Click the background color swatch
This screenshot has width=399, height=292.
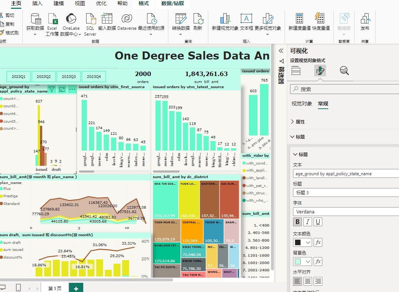(x=298, y=262)
